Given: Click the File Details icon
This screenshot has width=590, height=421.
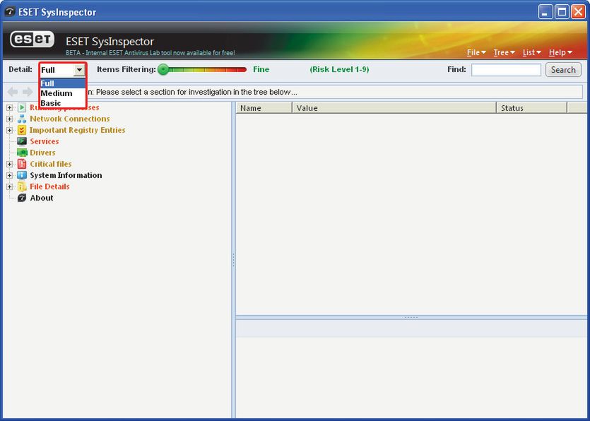Looking at the screenshot, I should [22, 186].
